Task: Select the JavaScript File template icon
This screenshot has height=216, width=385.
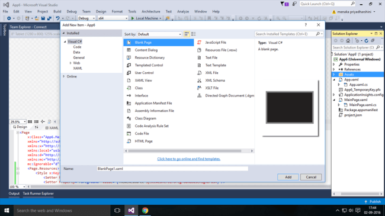Action: 199,43
